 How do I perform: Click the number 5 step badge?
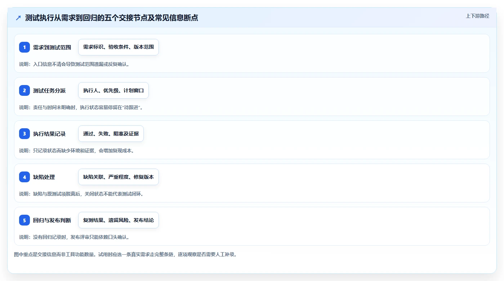coord(24,220)
